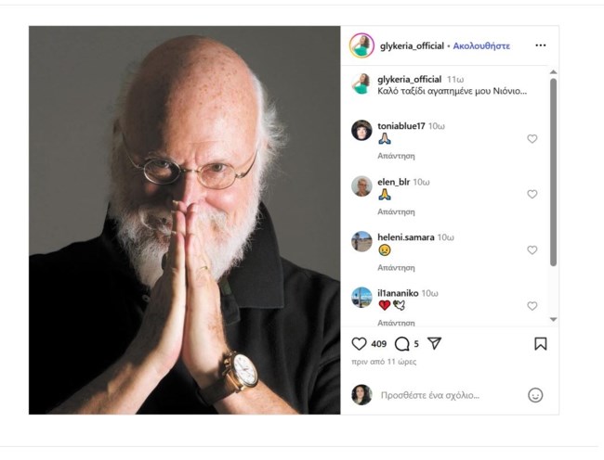Like heleni.samara's comment

pyautogui.click(x=532, y=250)
